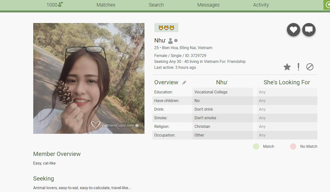Switch to the Activity tab
Viewport: 330px width, 192px height.
261,5
